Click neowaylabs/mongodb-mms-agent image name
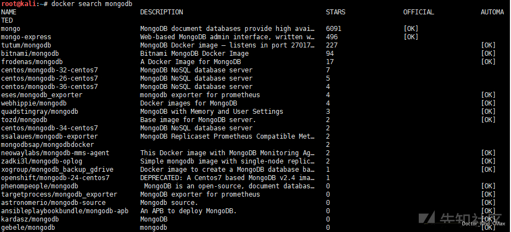The height and width of the screenshot is (232, 511). [55, 153]
